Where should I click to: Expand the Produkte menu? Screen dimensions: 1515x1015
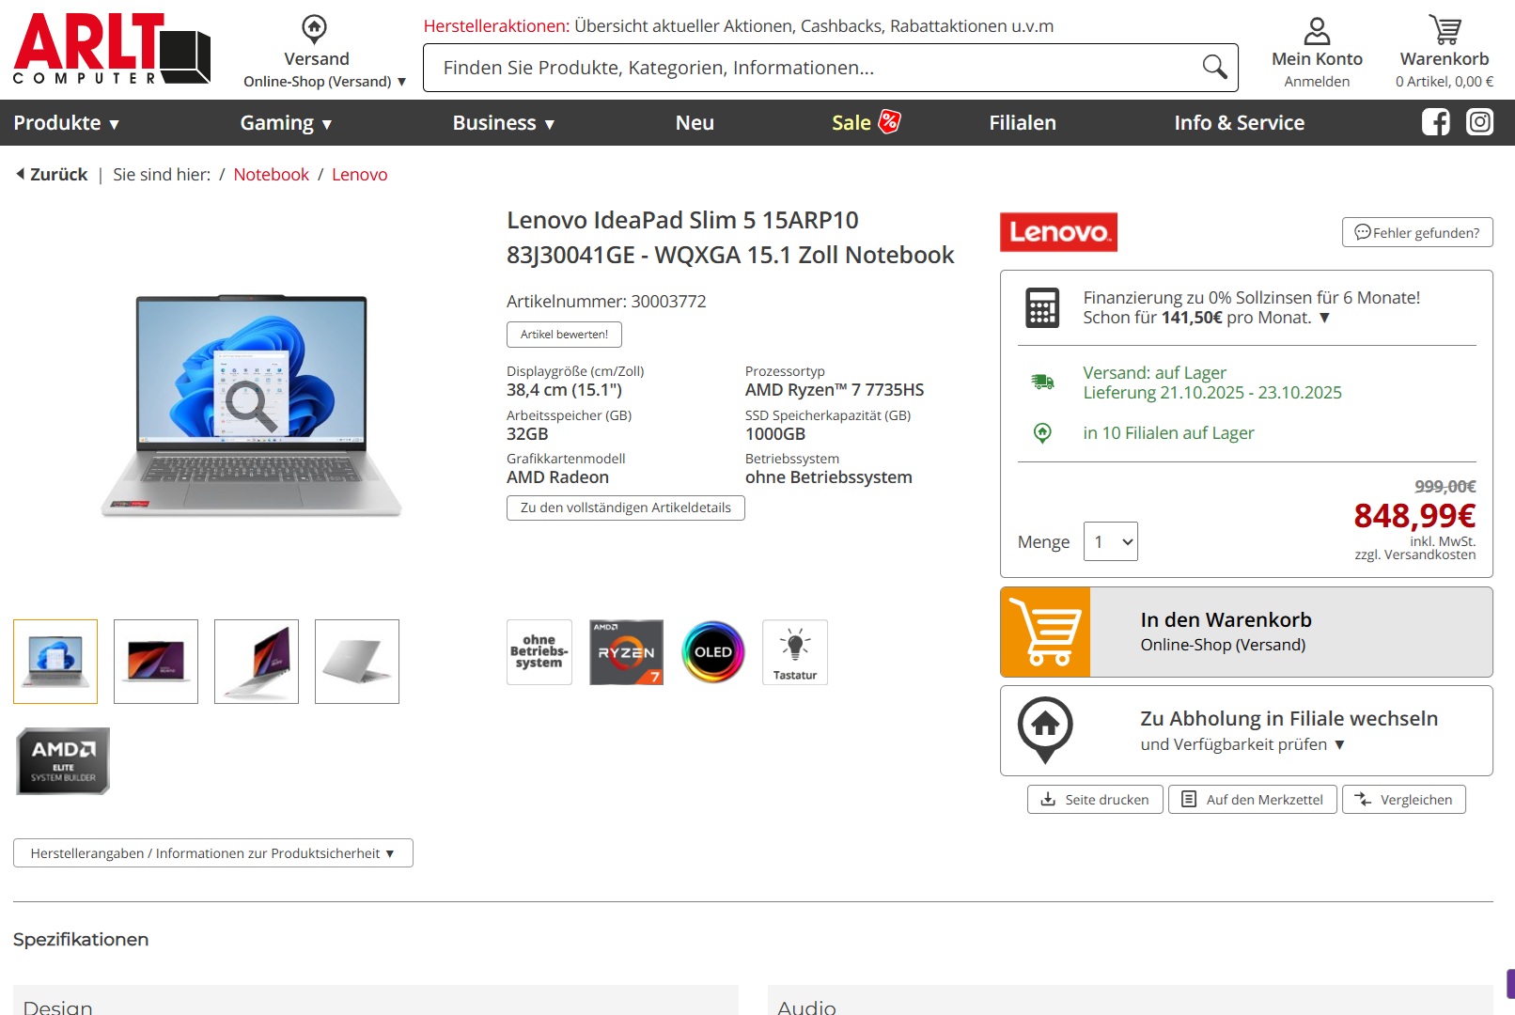pos(67,123)
